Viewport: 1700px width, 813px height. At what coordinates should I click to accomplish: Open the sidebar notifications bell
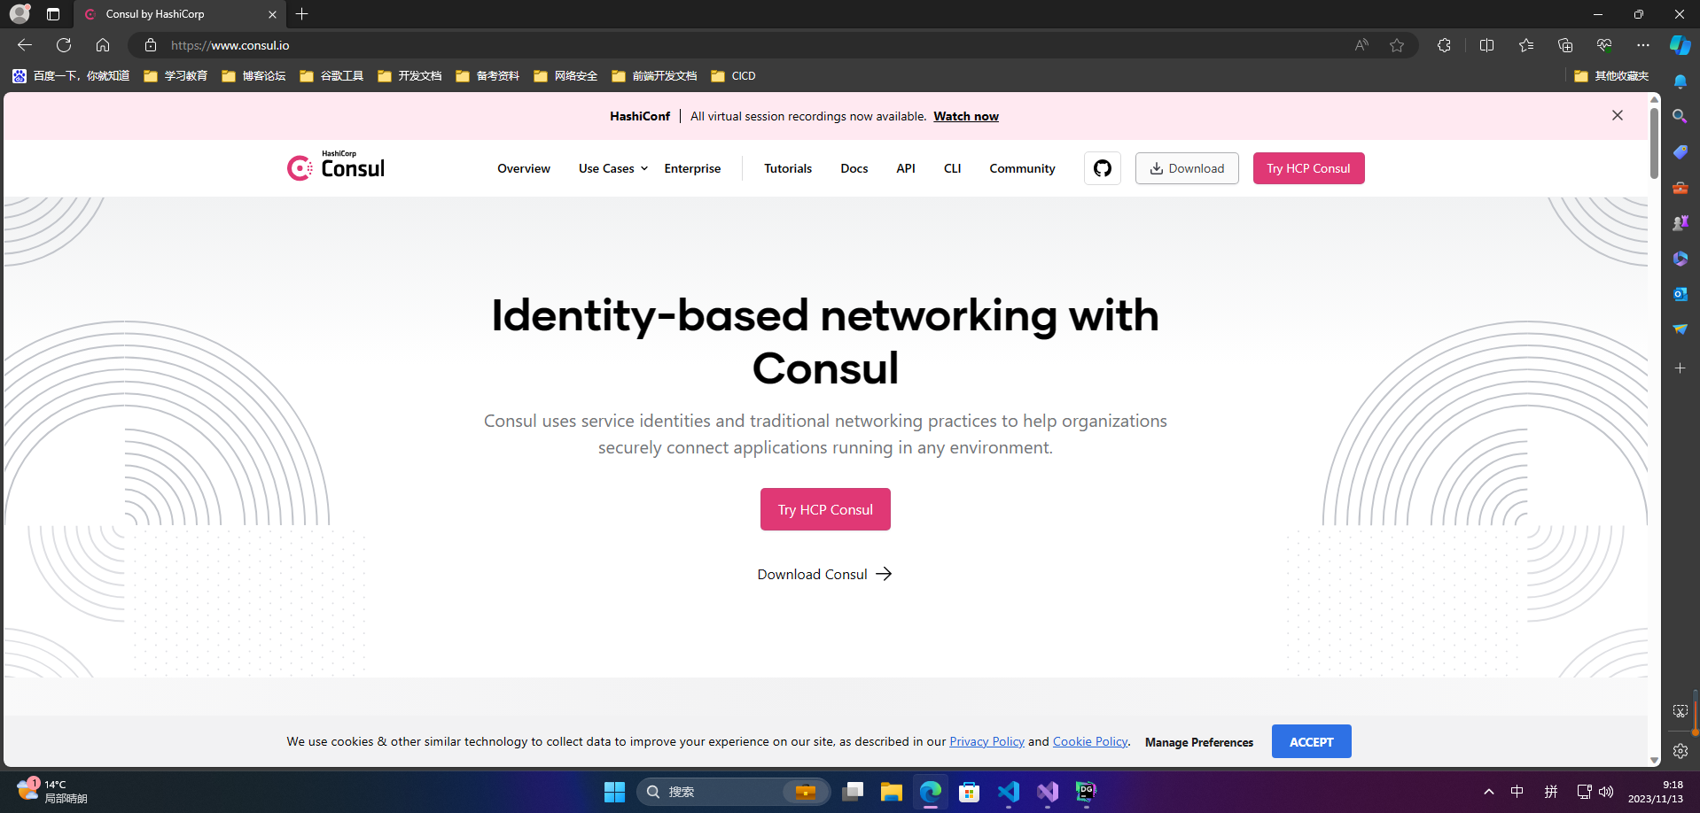(1681, 81)
